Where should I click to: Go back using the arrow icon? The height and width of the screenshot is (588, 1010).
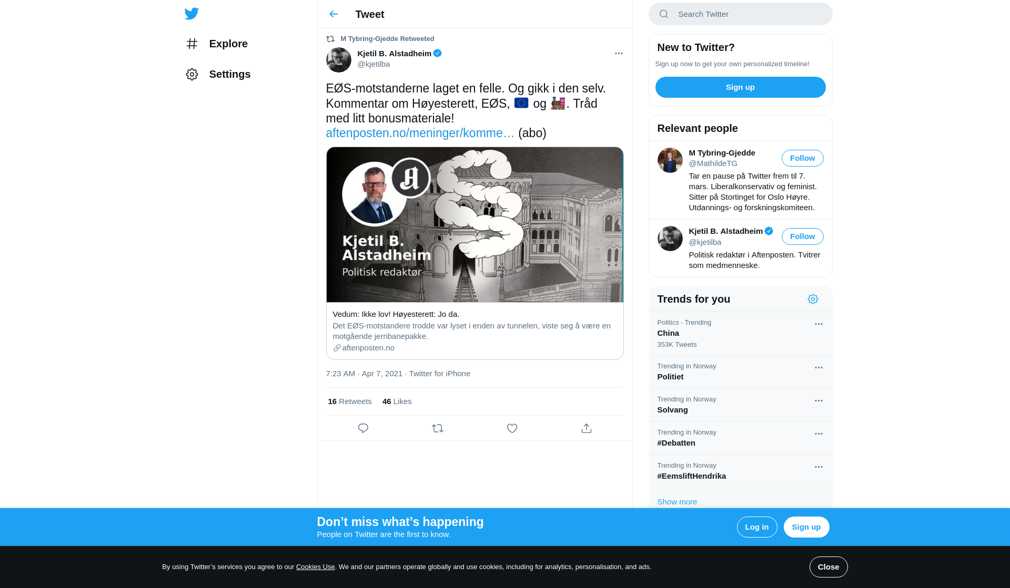point(334,14)
